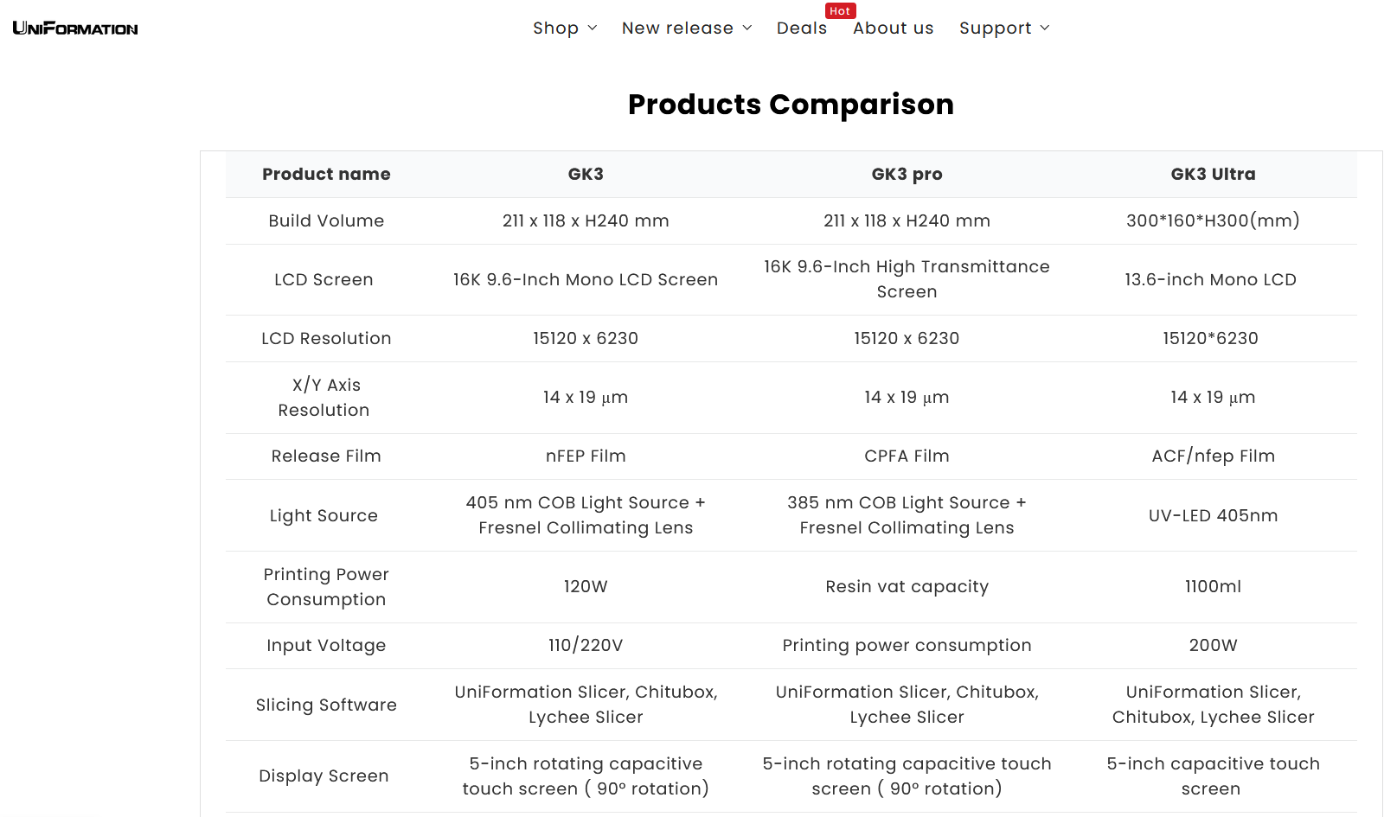Open the Shop menu label
The height and width of the screenshot is (817, 1384).
pyautogui.click(x=555, y=29)
